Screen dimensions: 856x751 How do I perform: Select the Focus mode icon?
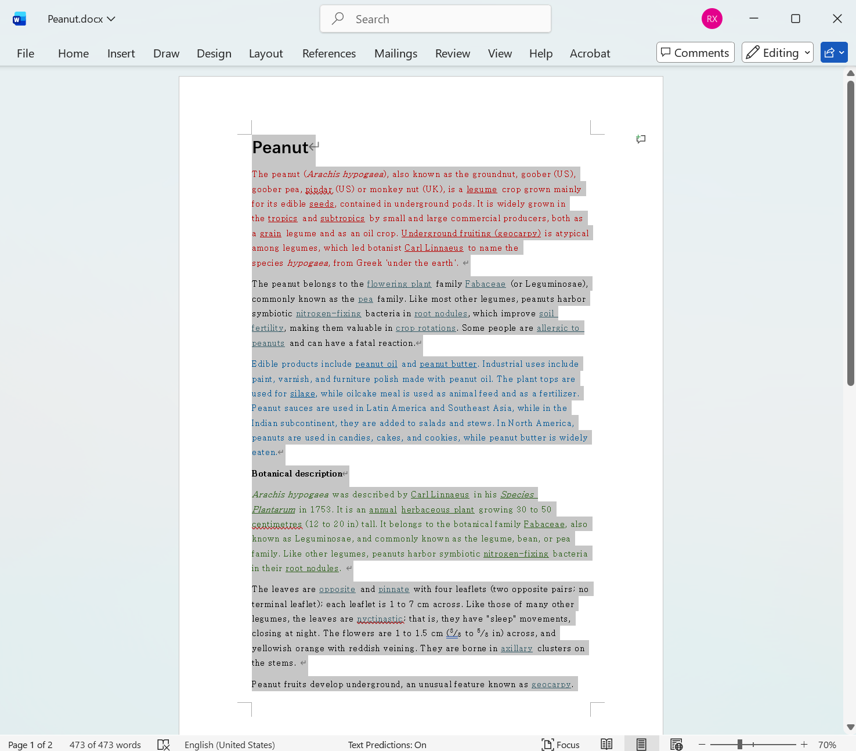(559, 744)
